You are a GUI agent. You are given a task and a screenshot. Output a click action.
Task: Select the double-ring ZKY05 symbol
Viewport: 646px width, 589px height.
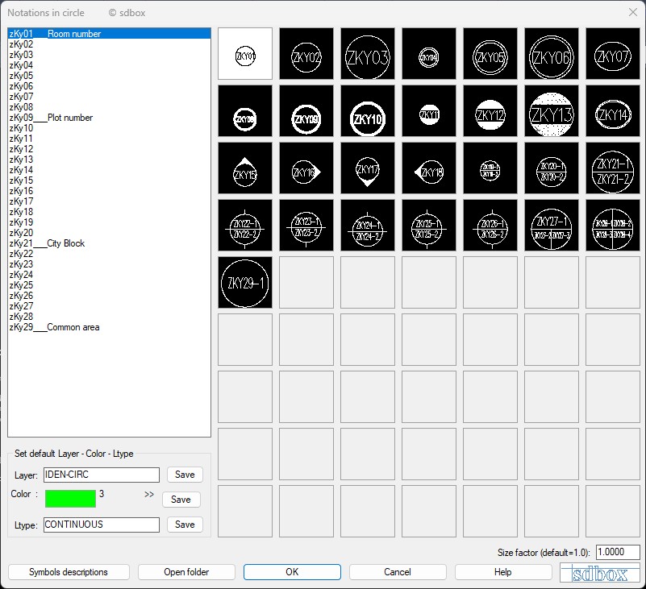pyautogui.click(x=490, y=53)
